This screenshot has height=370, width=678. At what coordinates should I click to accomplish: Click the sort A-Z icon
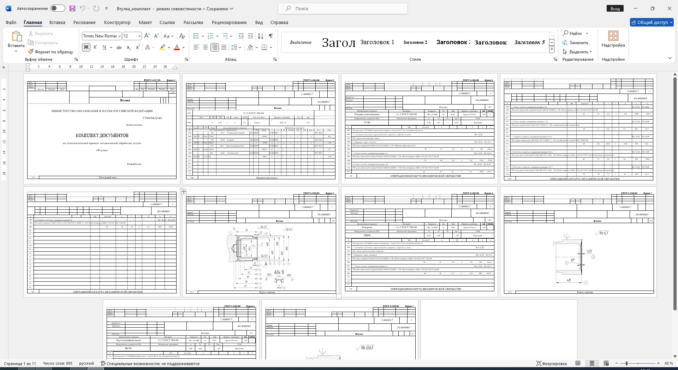(x=261, y=36)
